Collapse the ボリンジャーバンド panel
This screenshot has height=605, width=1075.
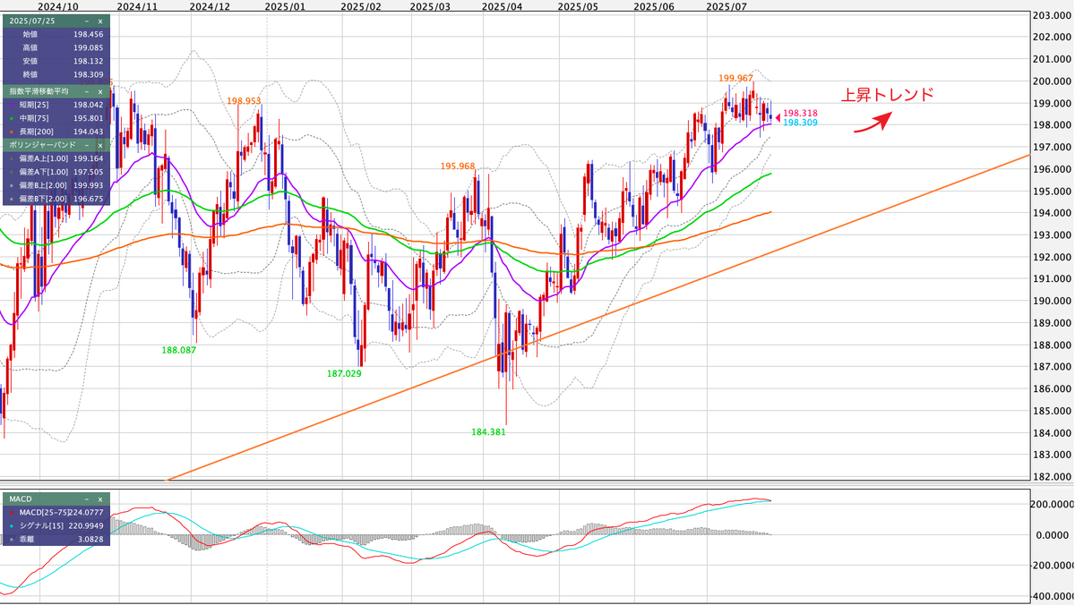(87, 146)
